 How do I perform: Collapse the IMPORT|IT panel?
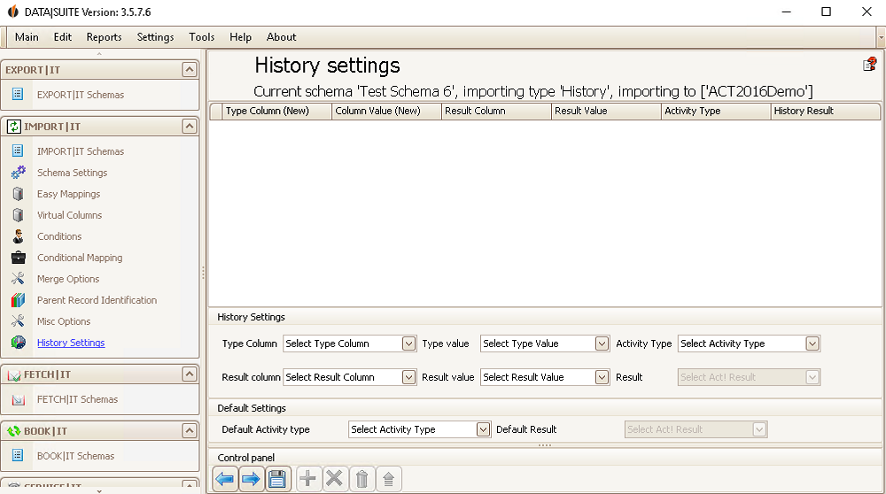190,126
